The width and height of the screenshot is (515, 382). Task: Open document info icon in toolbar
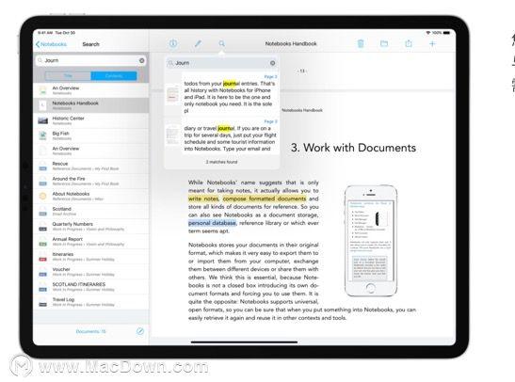pyautogui.click(x=173, y=43)
